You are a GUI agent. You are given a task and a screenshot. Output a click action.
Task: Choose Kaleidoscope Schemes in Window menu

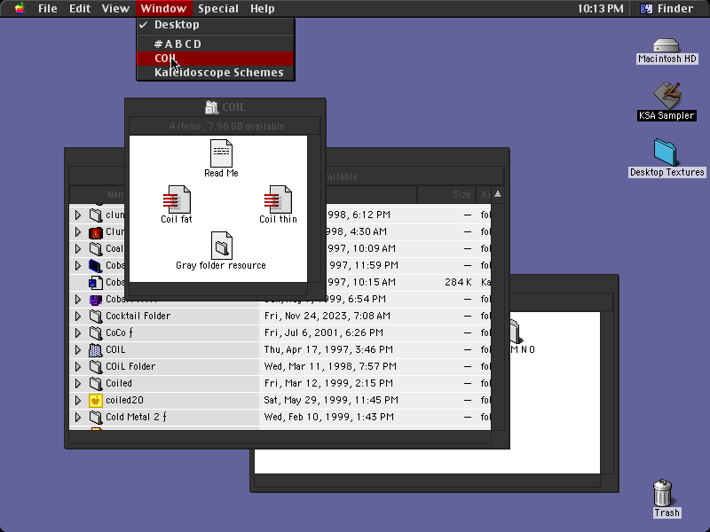(x=216, y=73)
